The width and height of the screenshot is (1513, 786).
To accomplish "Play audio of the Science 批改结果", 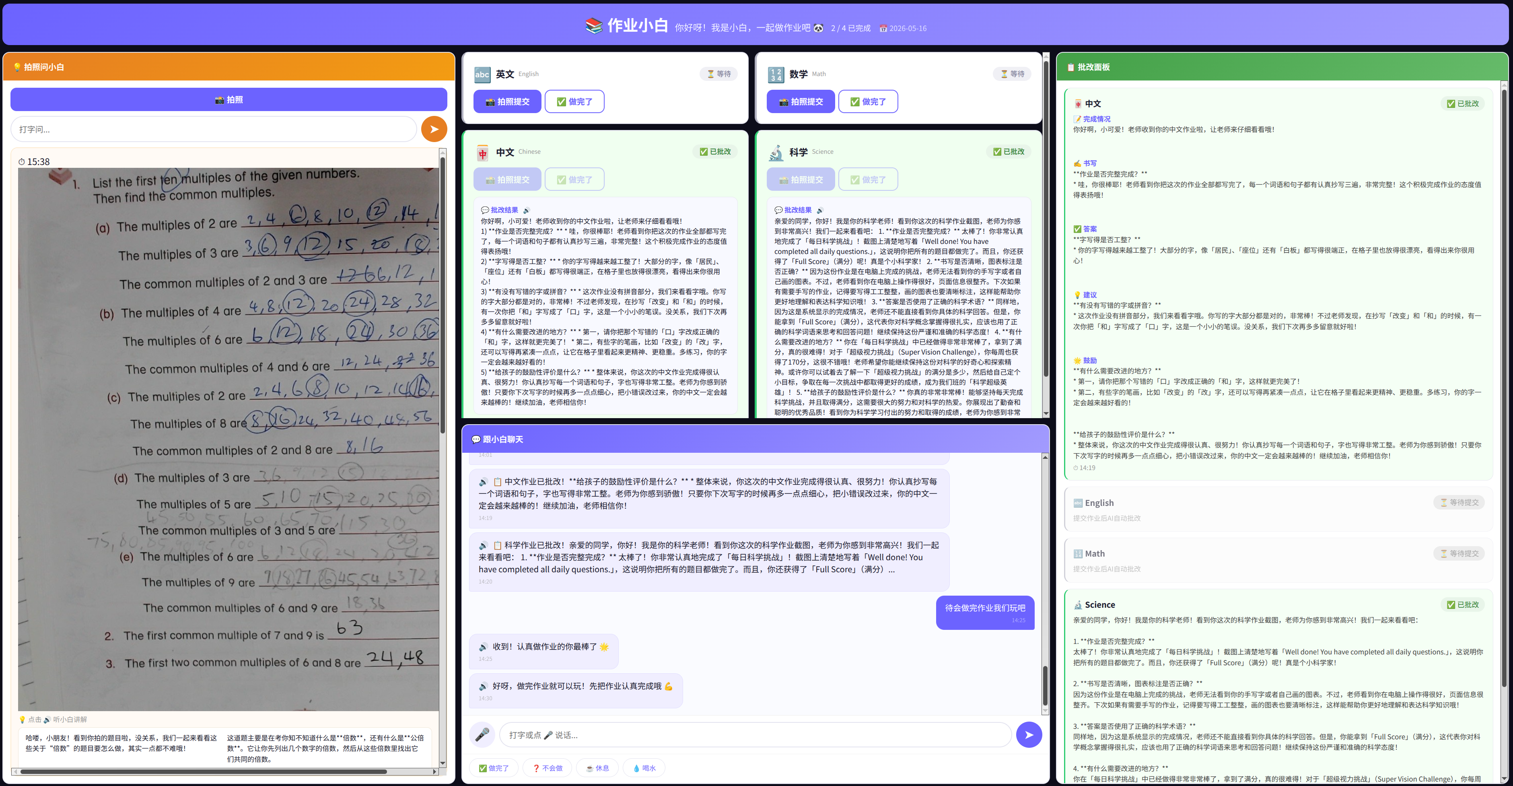I will pos(820,210).
